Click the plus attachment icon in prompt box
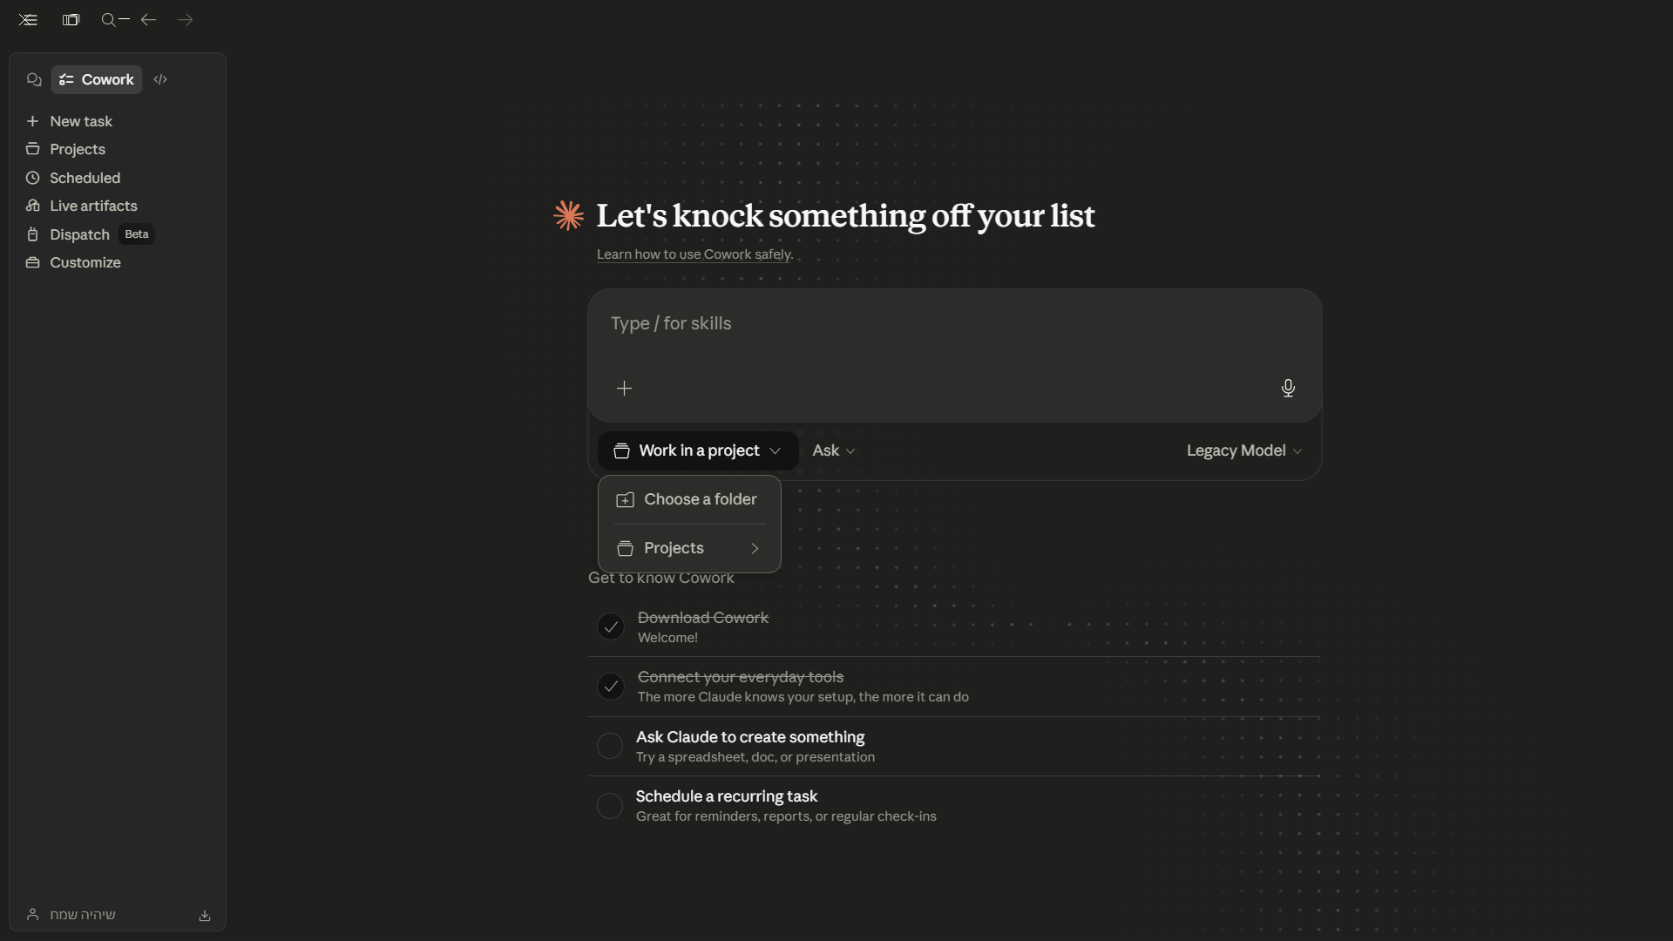The height and width of the screenshot is (941, 1673). coord(624,389)
